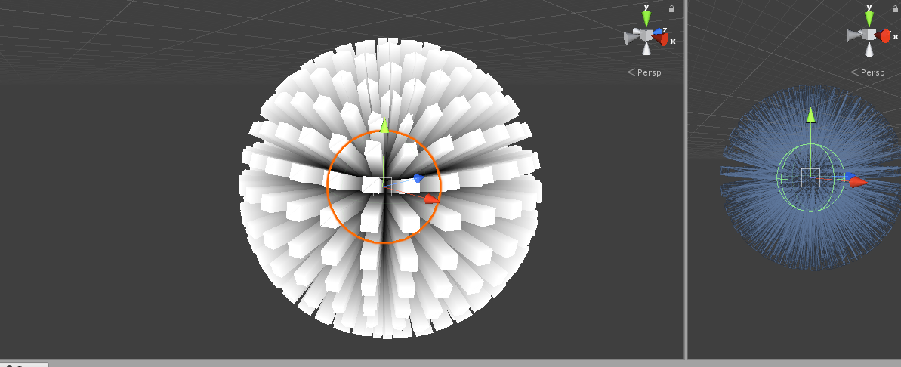
Task: Toggle rotation lock icon in wireframe scene view
Action: tap(893, 9)
